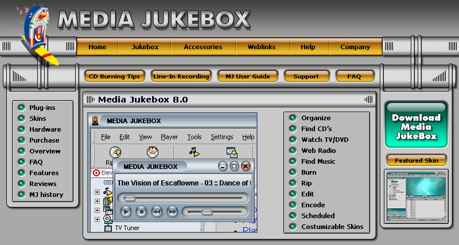The image size is (459, 245).
Task: Open the Tools menu in screenshot
Action: pyautogui.click(x=195, y=137)
